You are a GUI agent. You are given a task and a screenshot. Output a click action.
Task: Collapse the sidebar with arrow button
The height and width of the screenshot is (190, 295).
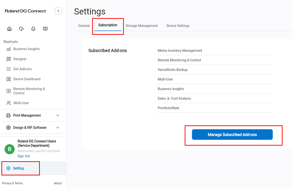[58, 11]
